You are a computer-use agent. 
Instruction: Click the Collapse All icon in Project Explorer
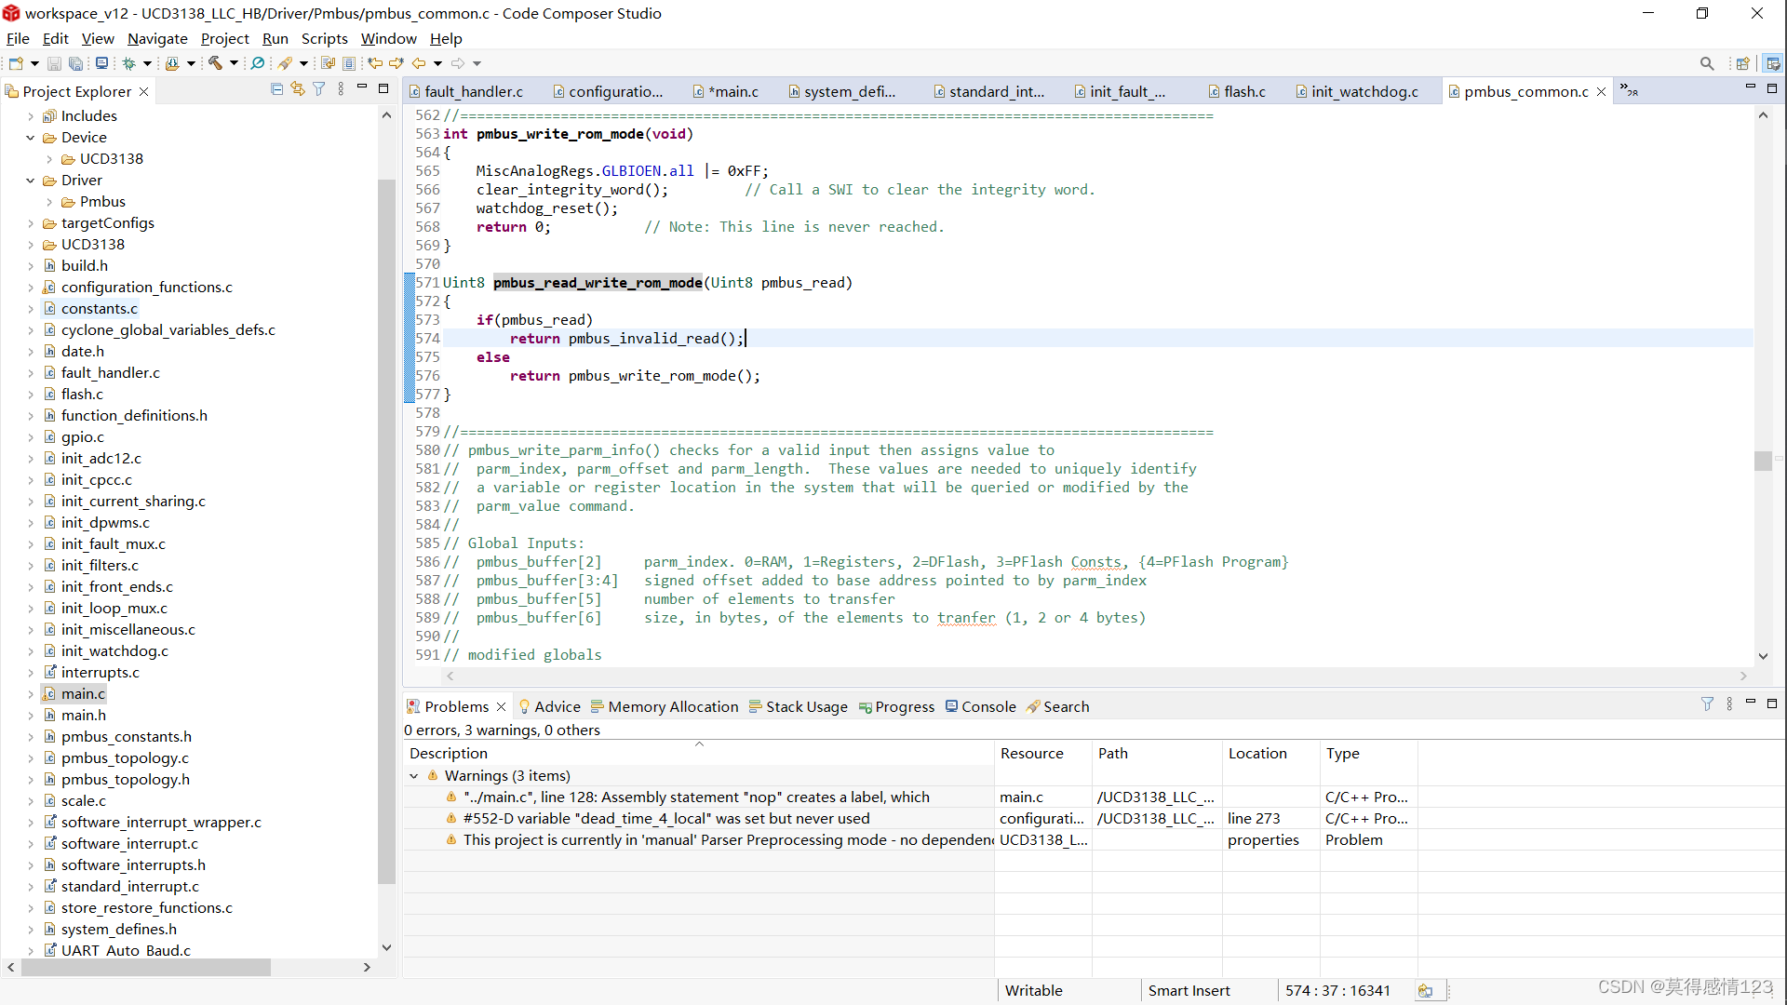[x=276, y=89]
